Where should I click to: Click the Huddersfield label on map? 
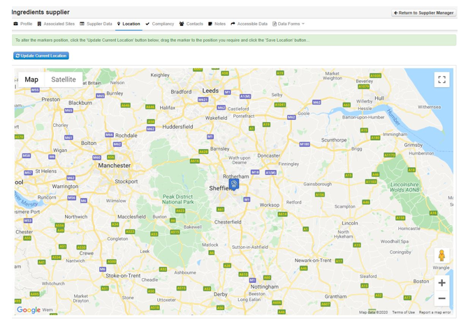coord(177,127)
